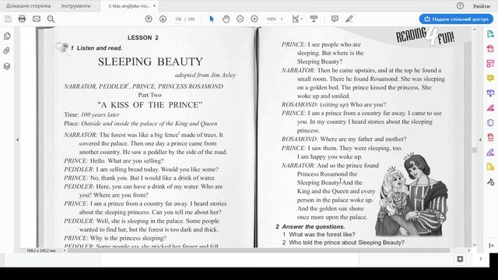498x280 pixels.
Task: Click the "A KISS OF THE PRINCE" heading
Action: click(x=150, y=105)
